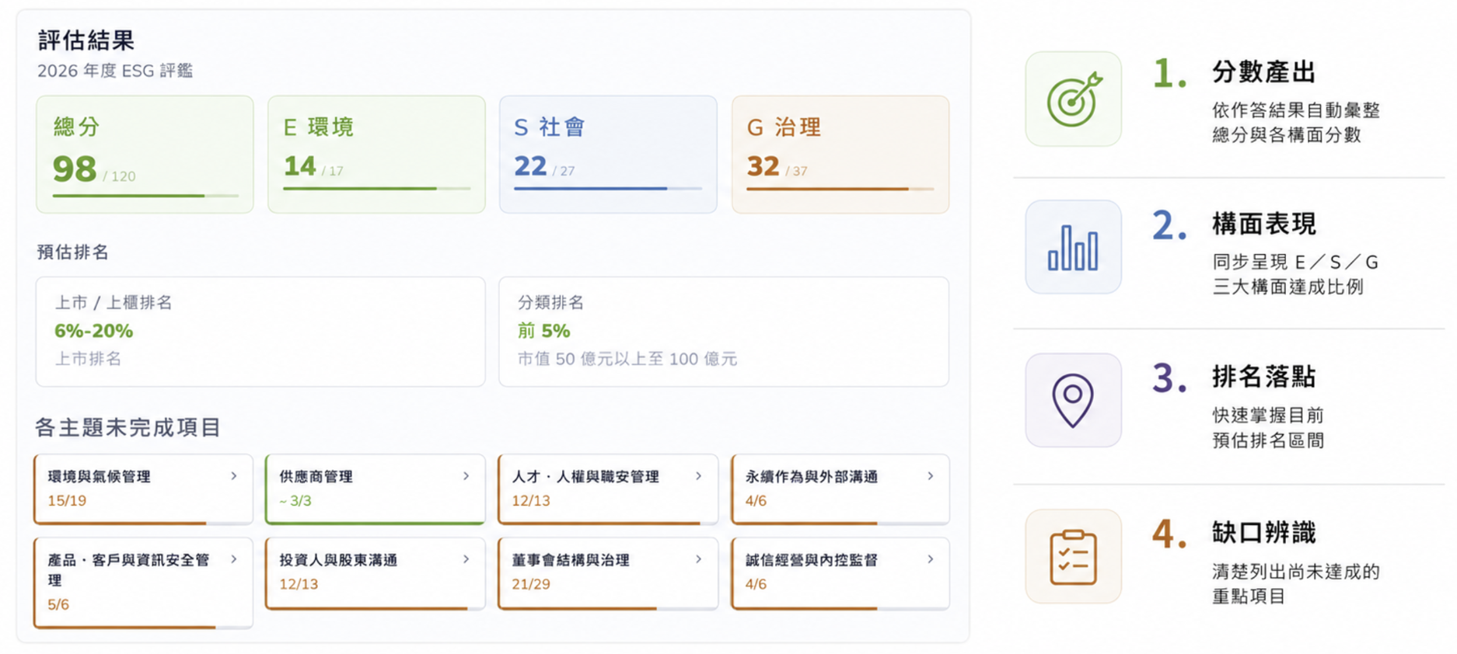Select the G 治理 score card
Screen dimensions: 1457x654
840,154
